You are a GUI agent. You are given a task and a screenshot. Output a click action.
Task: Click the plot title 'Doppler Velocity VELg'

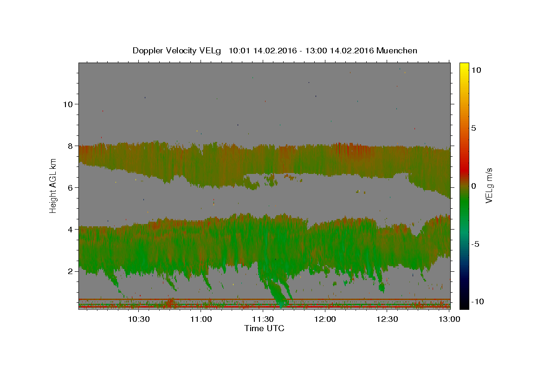pos(177,51)
